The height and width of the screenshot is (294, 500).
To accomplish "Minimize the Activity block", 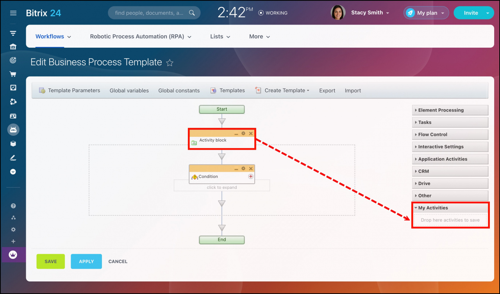I will click(x=236, y=134).
